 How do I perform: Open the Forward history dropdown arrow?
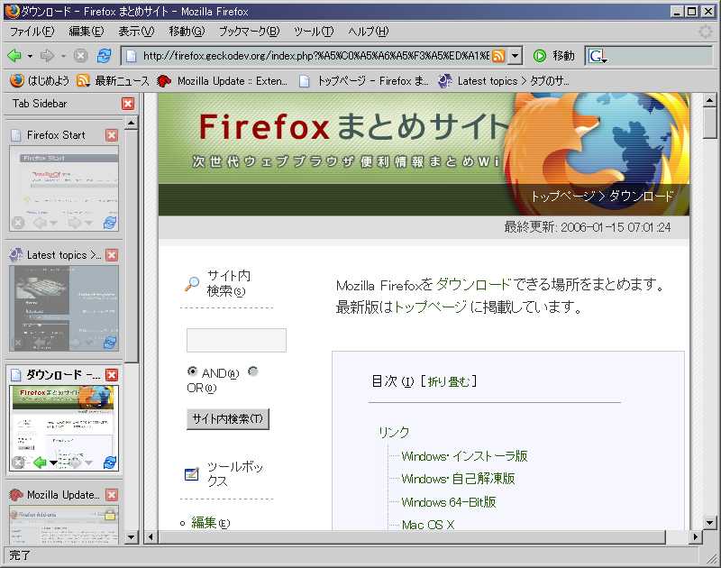[x=63, y=56]
